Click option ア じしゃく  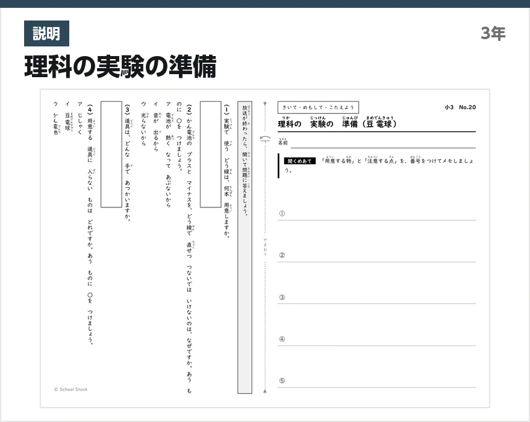click(x=79, y=118)
